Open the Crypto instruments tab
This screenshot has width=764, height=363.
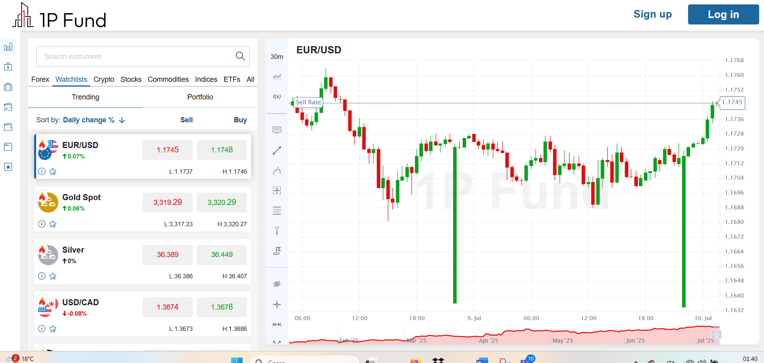[104, 79]
